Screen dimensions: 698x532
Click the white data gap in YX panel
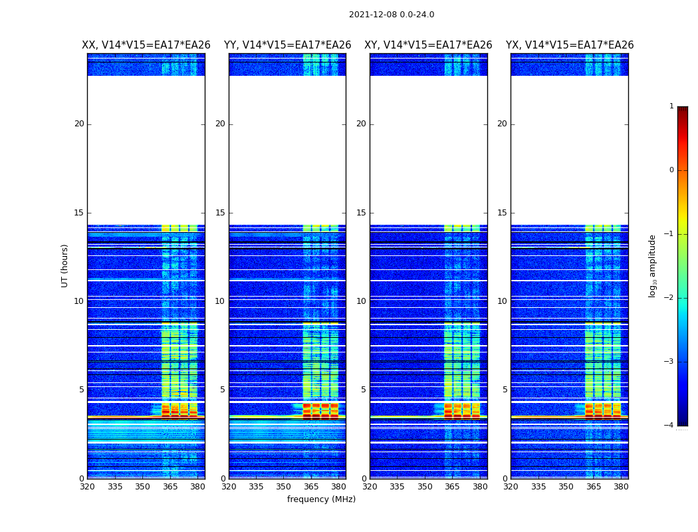(569, 150)
